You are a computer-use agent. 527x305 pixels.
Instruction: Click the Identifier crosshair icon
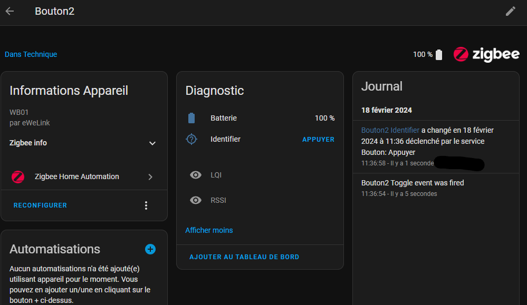[191, 139]
